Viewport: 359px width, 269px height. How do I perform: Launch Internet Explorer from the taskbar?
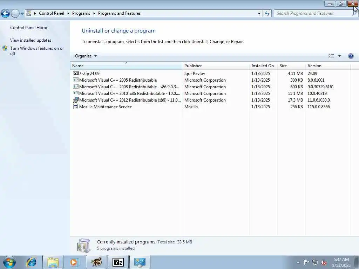pyautogui.click(x=31, y=262)
